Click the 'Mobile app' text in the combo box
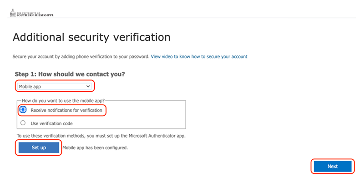 tap(30, 87)
